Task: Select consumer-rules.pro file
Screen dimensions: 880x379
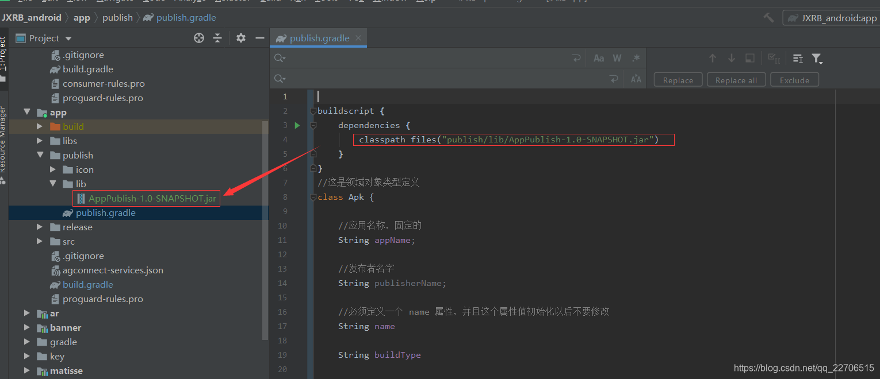Action: click(104, 83)
